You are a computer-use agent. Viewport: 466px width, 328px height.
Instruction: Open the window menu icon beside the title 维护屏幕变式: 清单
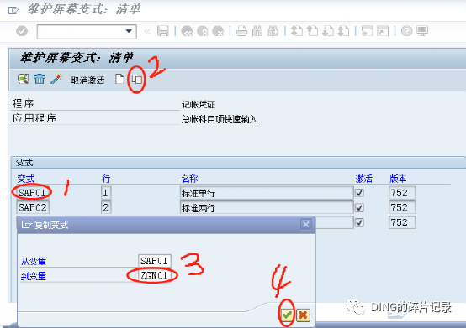[13, 11]
